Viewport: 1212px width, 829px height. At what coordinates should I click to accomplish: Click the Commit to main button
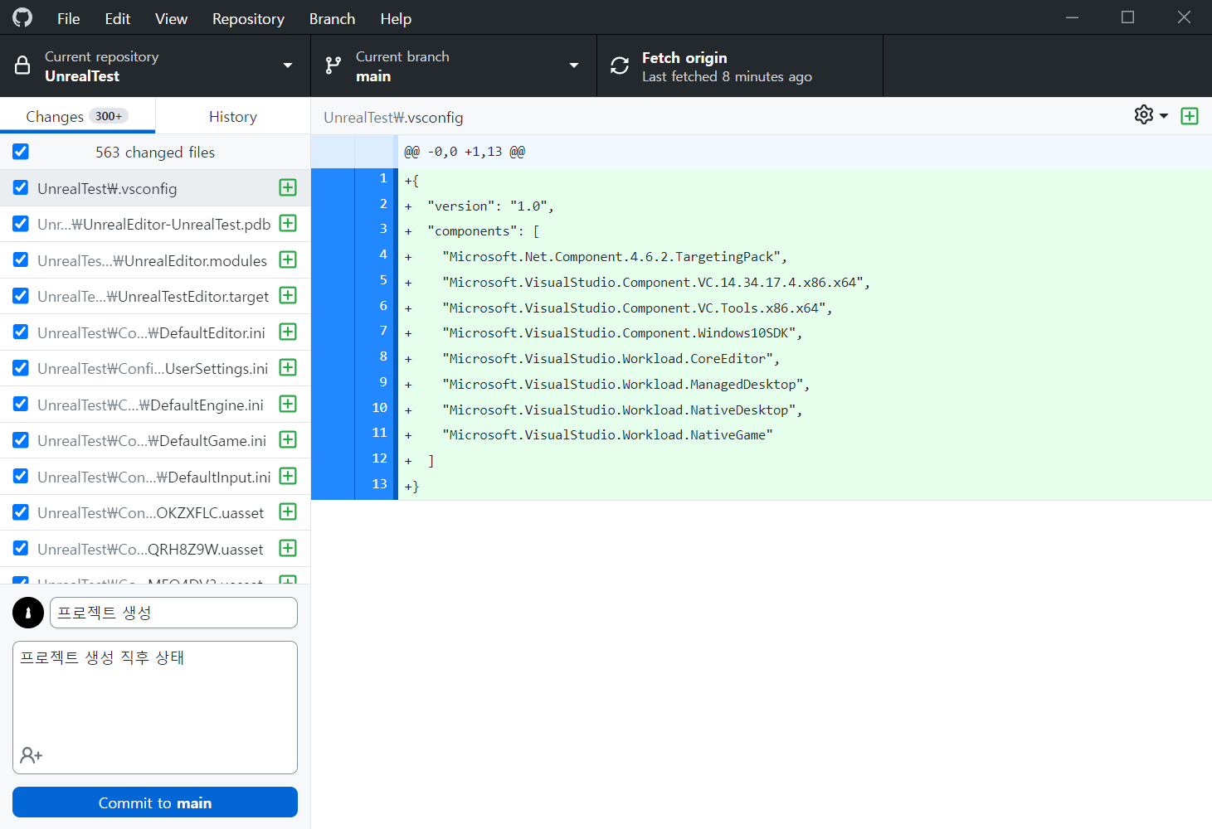tap(155, 802)
